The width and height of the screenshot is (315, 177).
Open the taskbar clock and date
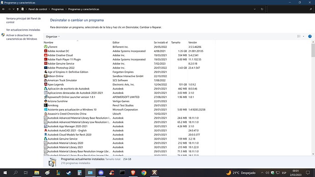point(295,173)
